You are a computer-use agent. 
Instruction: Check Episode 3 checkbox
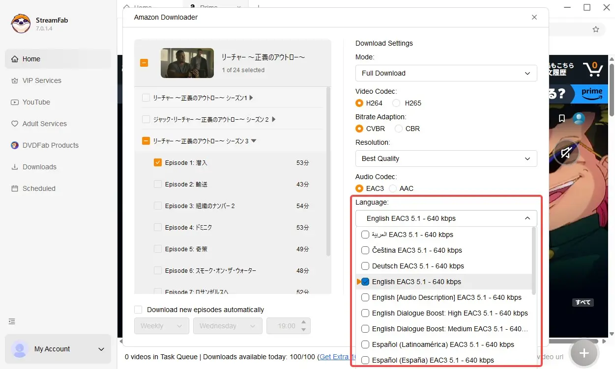pyautogui.click(x=158, y=206)
